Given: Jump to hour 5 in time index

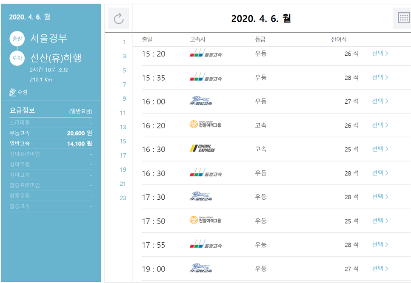Looking at the screenshot, I should tap(125, 70).
